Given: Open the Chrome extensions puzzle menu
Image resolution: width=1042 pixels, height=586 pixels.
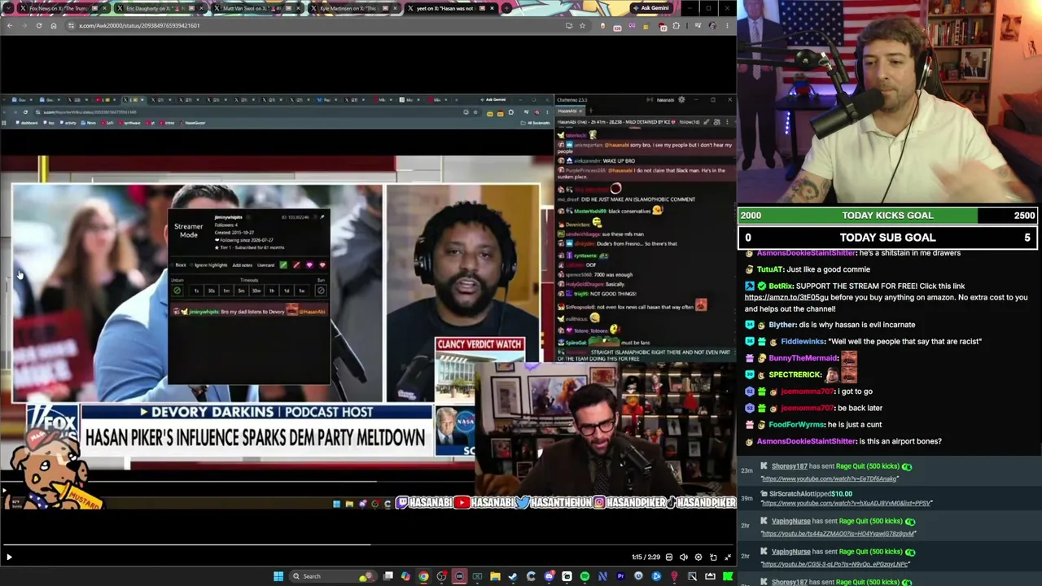Looking at the screenshot, I should [x=676, y=25].
